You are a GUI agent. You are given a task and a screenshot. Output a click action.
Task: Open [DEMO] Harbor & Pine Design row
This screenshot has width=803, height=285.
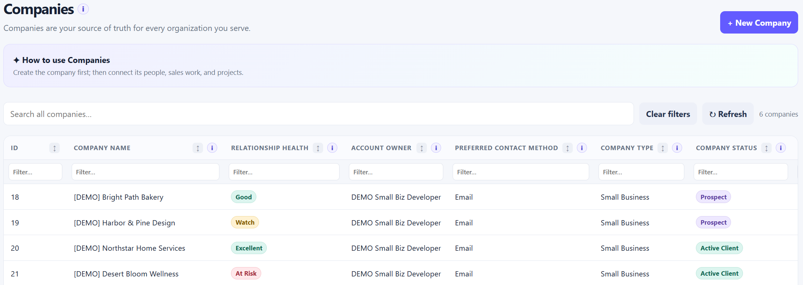(401, 222)
